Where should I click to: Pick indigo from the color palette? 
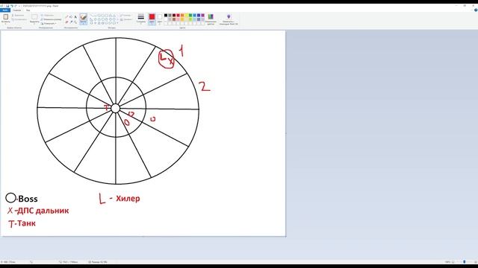click(199, 15)
